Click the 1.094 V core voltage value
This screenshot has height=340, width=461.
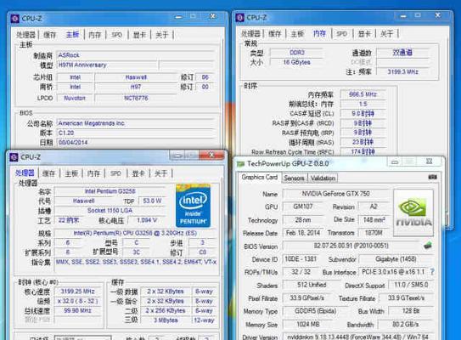click(147, 220)
